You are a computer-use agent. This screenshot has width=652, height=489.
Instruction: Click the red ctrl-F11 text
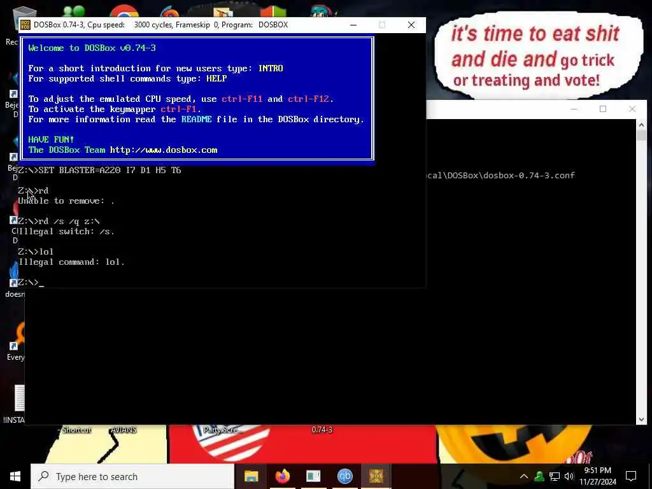point(242,99)
